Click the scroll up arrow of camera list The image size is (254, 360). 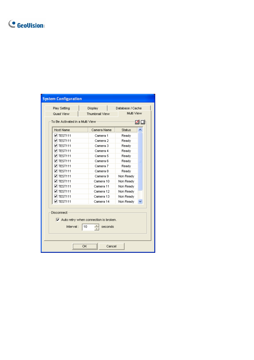140,130
